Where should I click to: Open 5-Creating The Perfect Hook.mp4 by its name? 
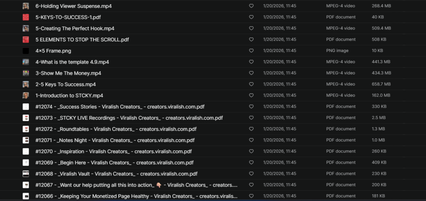(75, 28)
